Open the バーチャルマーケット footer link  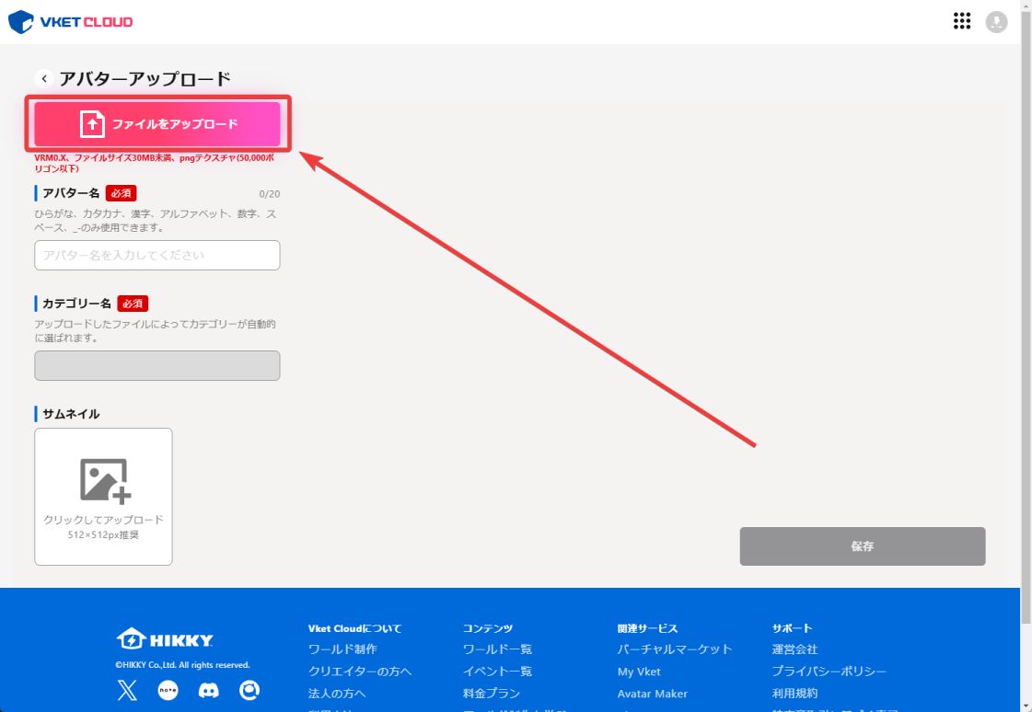pyautogui.click(x=675, y=649)
